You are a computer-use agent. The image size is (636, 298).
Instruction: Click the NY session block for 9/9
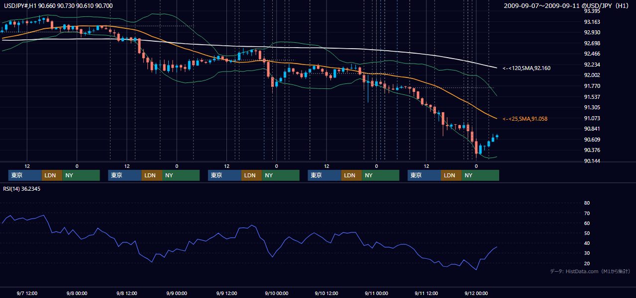click(x=281, y=175)
